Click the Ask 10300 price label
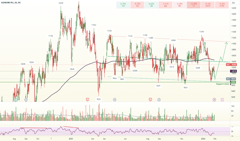The width and height of the screenshot is (240, 141). point(231,65)
